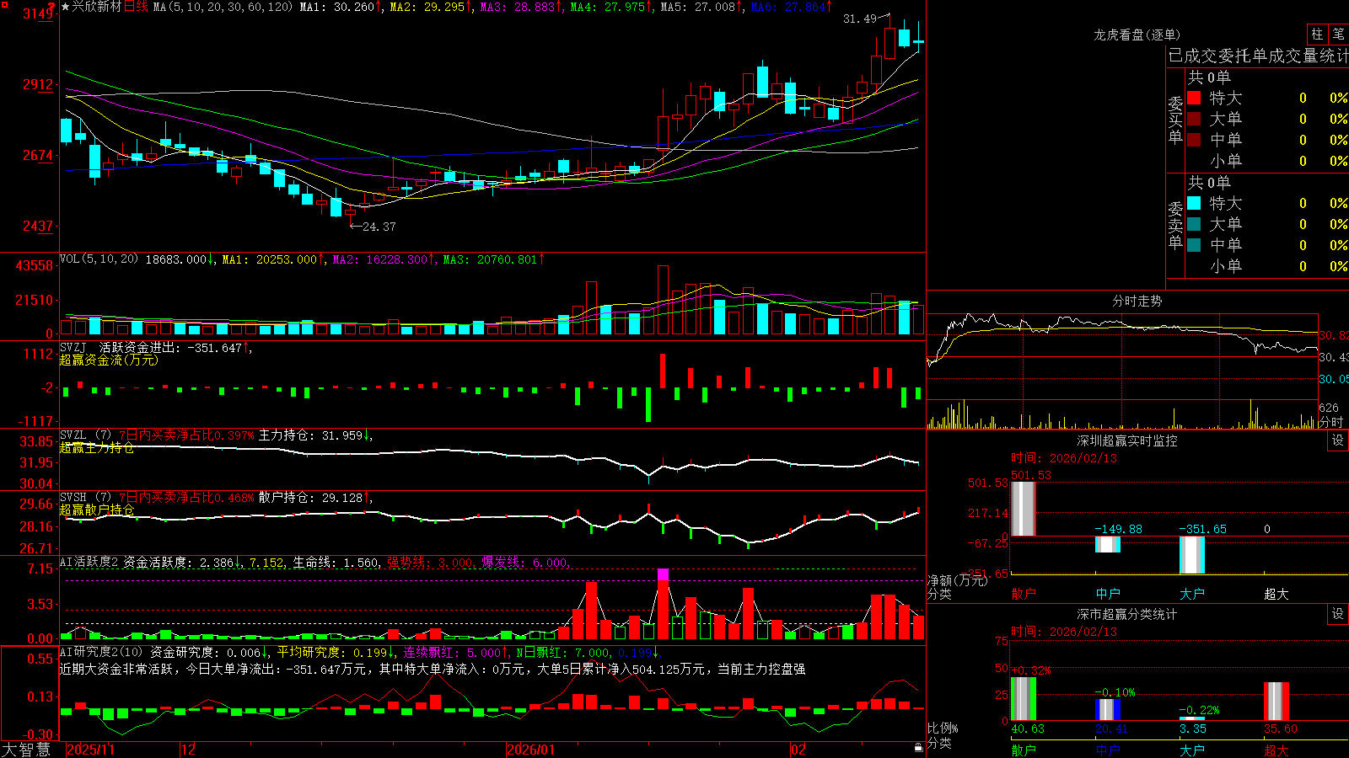Viewport: 1349px width, 758px height.
Task: Click the MA(5,10,20,30,60,120) indicator parameters
Action: [223, 7]
